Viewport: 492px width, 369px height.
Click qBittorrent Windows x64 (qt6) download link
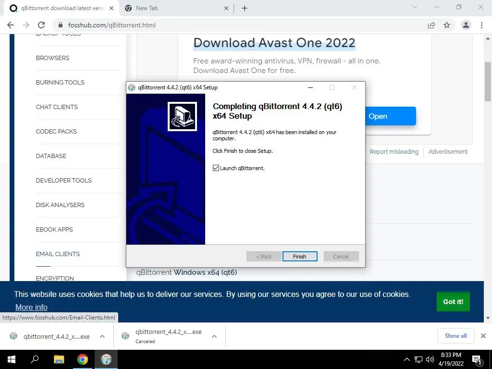click(186, 272)
